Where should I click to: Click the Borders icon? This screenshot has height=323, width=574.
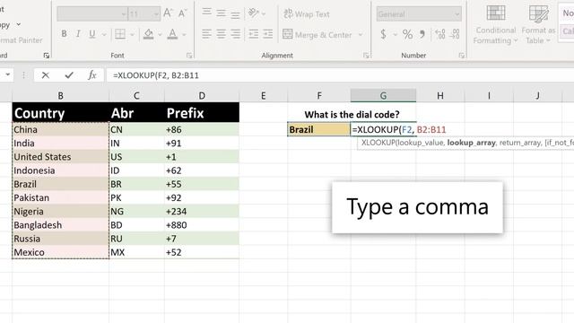click(120, 34)
